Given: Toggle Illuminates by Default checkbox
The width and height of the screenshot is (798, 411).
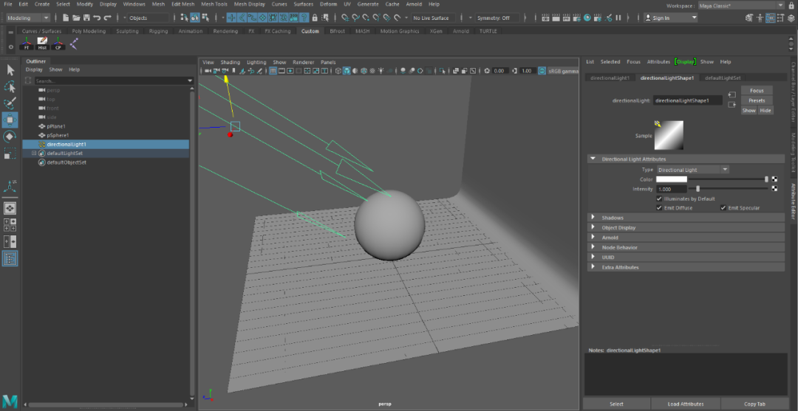Looking at the screenshot, I should coord(660,199).
